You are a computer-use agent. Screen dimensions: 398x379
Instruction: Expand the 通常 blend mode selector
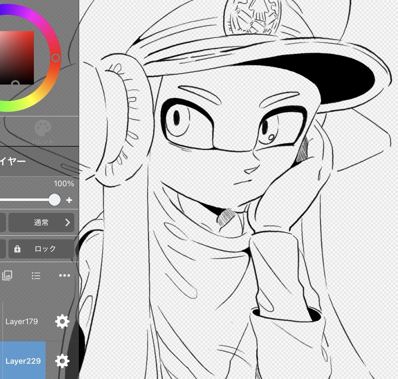(x=41, y=222)
